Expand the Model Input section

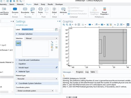point(17,68)
